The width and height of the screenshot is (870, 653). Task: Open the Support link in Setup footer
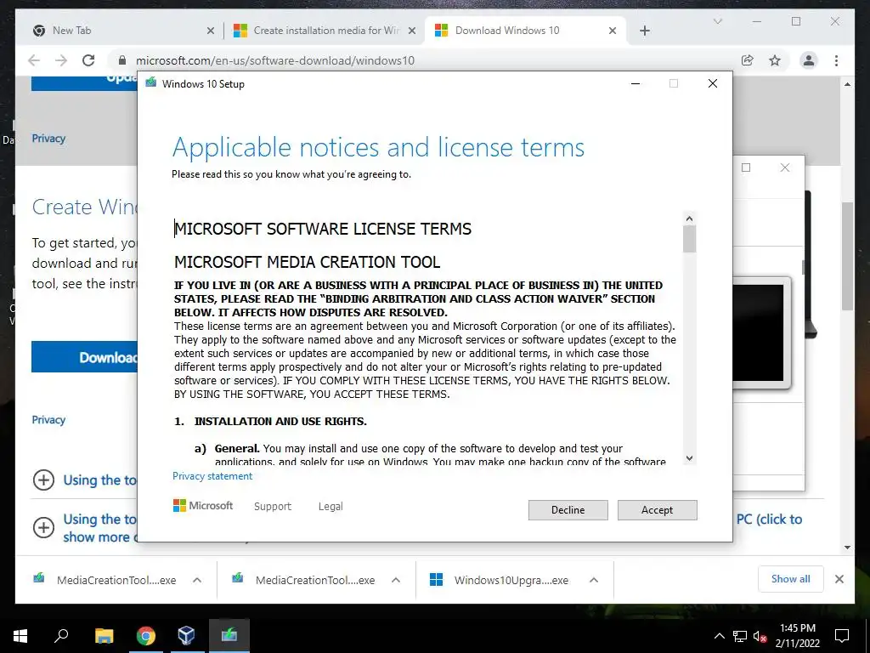pyautogui.click(x=273, y=507)
